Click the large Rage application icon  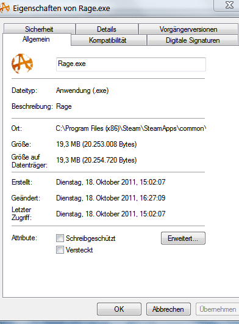[22, 64]
